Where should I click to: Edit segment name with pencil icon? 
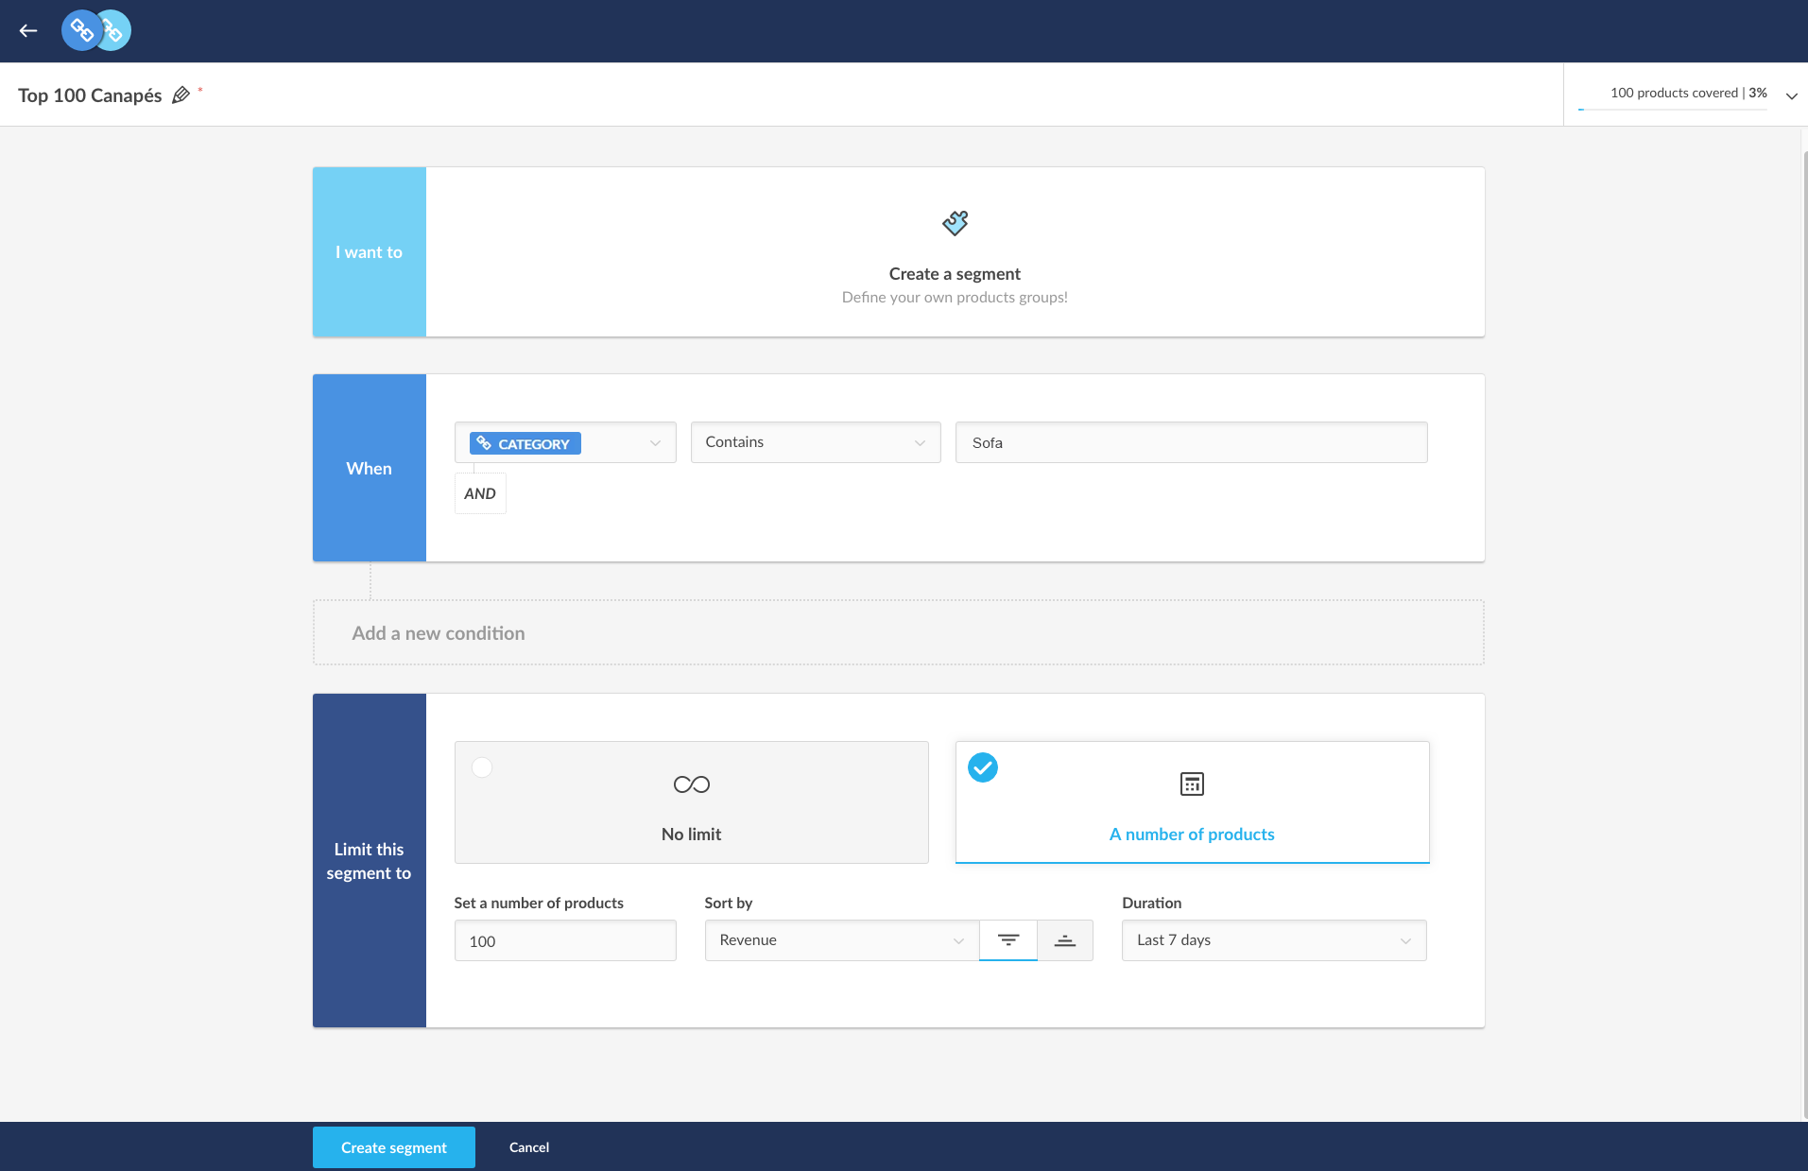click(x=181, y=95)
